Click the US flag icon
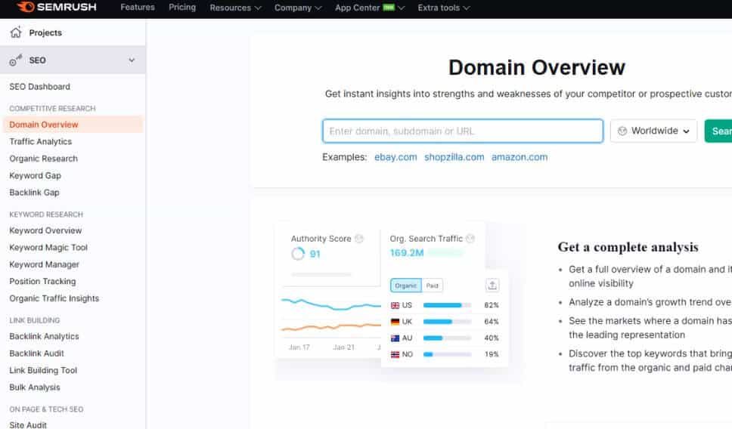Screen dimensions: 732x429 coord(395,305)
